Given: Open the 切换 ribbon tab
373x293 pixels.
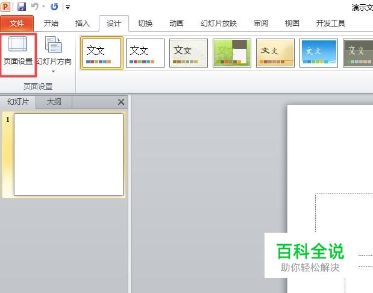Looking at the screenshot, I should tap(145, 24).
